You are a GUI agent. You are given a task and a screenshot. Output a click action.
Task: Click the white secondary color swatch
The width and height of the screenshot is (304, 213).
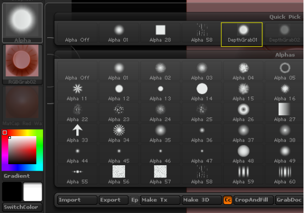point(33,192)
